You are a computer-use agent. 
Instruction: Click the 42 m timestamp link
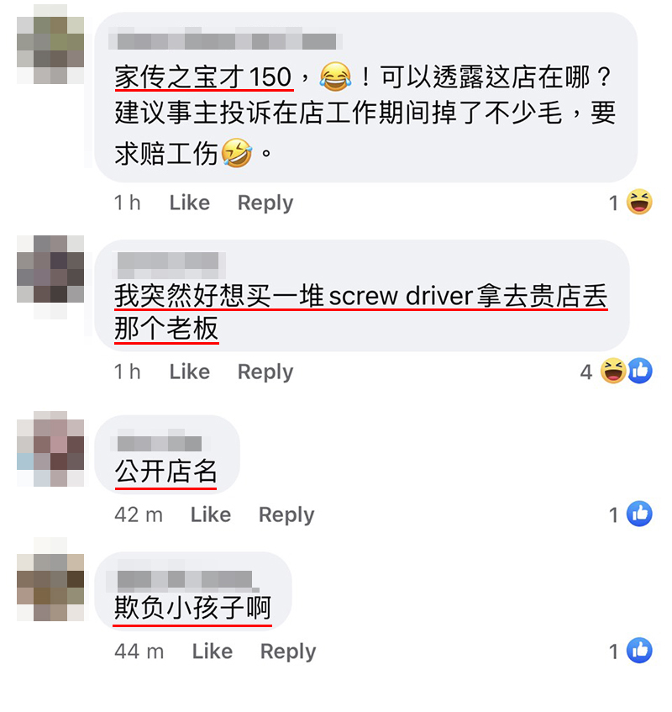click(139, 515)
